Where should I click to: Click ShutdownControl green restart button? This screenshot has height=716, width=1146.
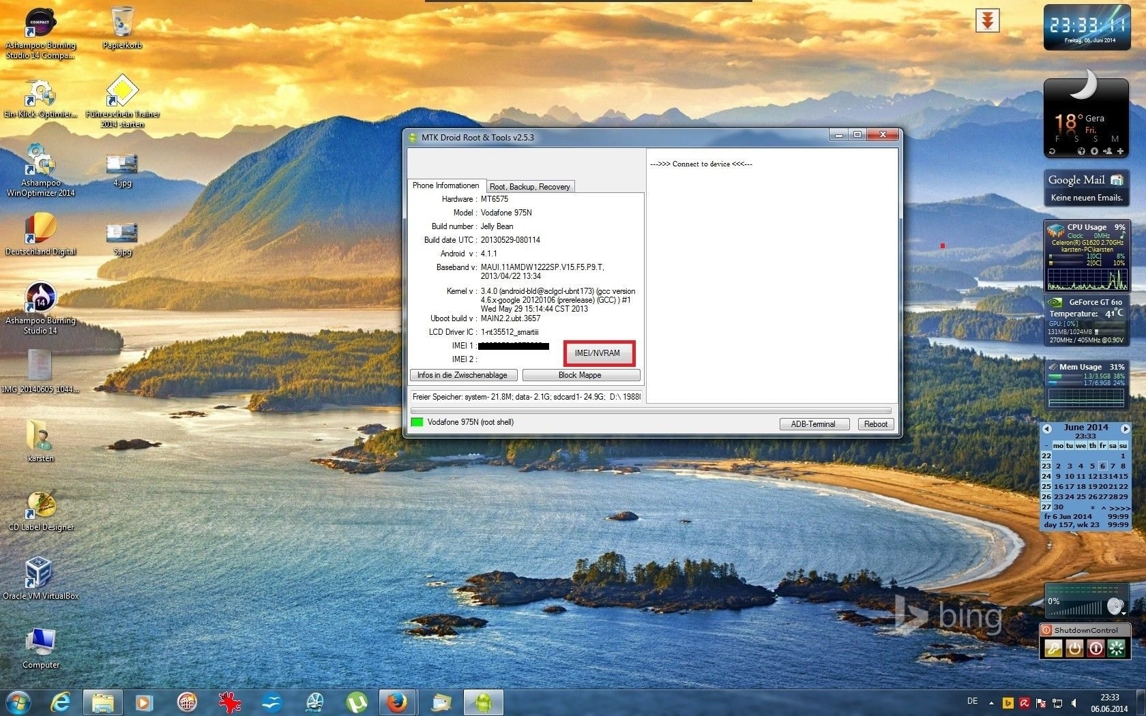[1117, 648]
